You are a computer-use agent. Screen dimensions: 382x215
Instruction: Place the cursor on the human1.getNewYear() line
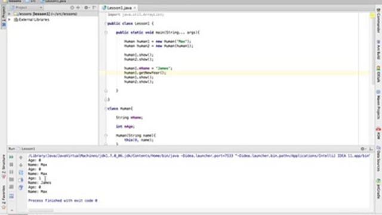[145, 73]
